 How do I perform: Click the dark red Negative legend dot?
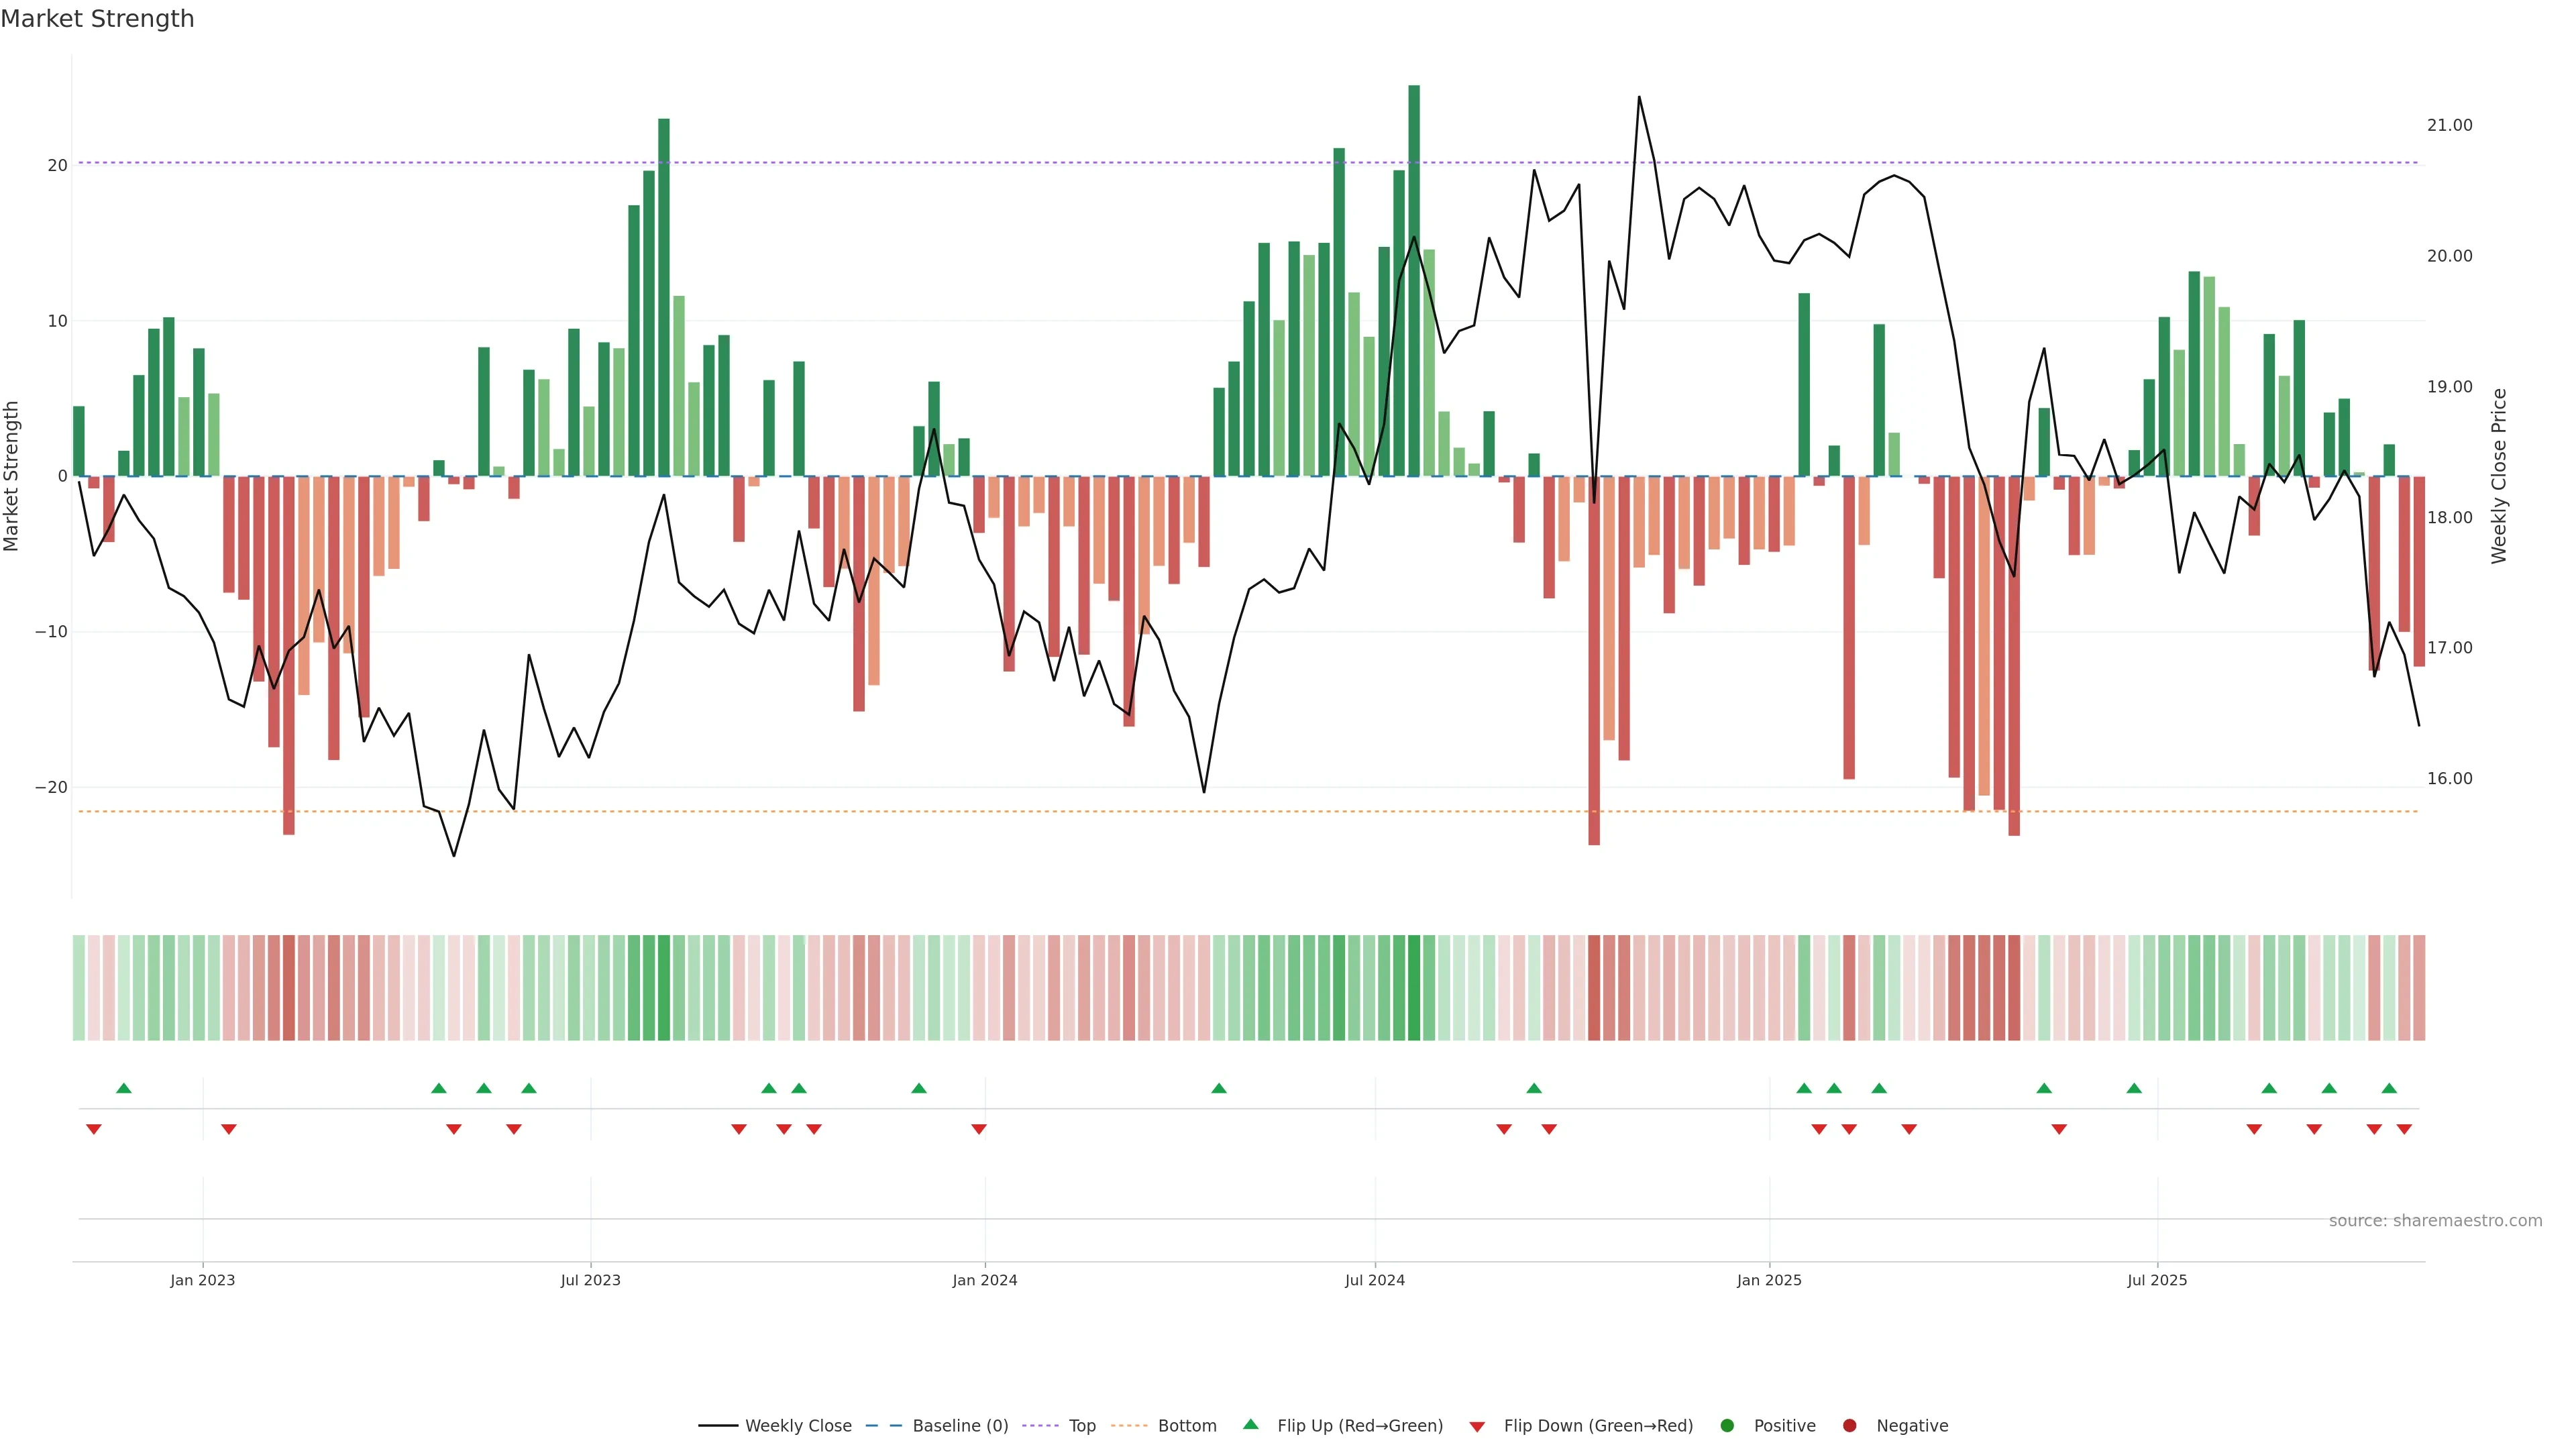pos(1849,1426)
